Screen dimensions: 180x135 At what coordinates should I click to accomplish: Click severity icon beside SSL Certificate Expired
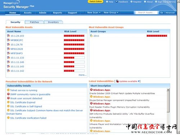click(8, 102)
